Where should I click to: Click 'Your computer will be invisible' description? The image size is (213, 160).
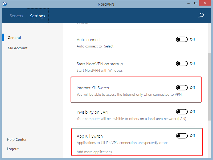pyautogui.click(x=132, y=119)
